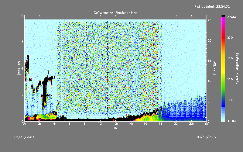Select the "Backscatter Intensity" colorbar label
The image size is (243, 152).
pyautogui.click(x=237, y=68)
